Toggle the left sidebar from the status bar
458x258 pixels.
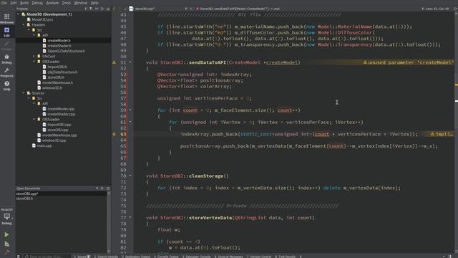(19, 257)
